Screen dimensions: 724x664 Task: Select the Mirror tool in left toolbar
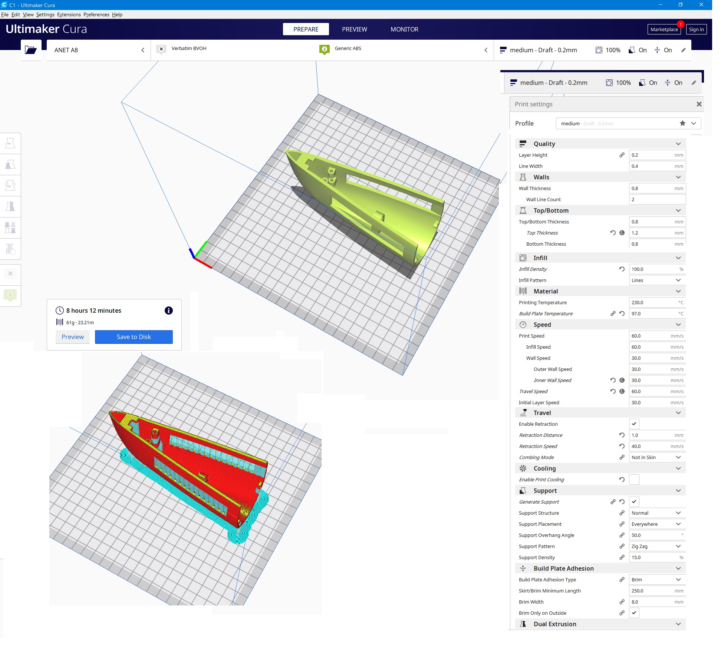click(x=10, y=206)
